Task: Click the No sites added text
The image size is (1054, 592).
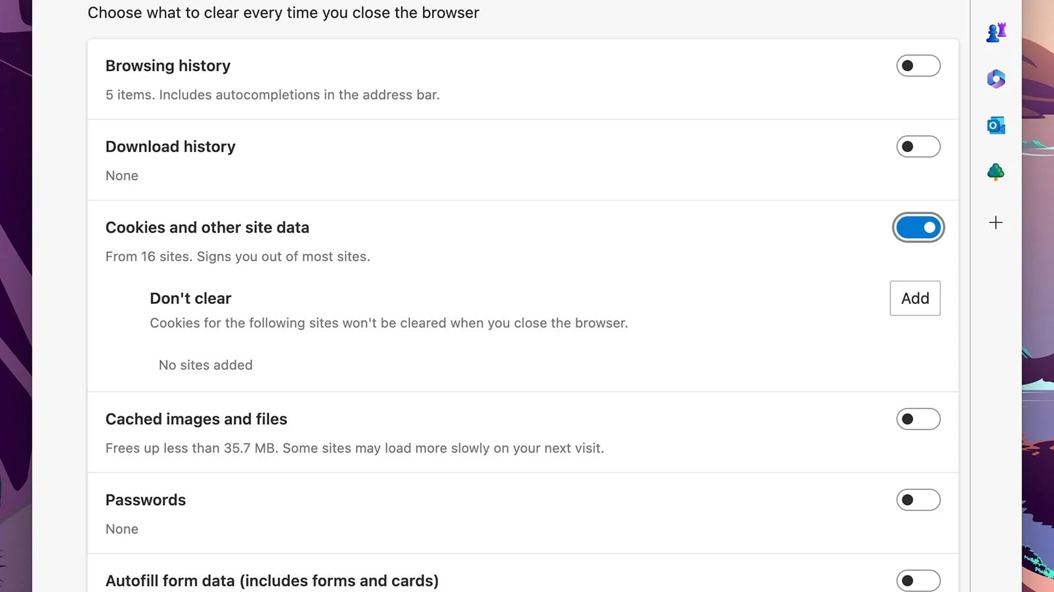Action: point(205,365)
